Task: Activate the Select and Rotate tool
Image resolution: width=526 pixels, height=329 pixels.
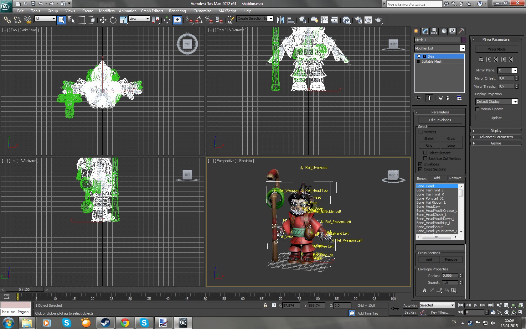Action: tap(113, 20)
